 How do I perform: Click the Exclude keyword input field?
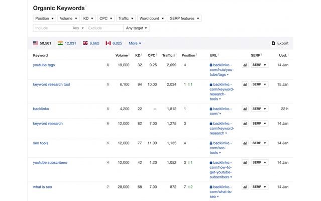[x=104, y=28]
